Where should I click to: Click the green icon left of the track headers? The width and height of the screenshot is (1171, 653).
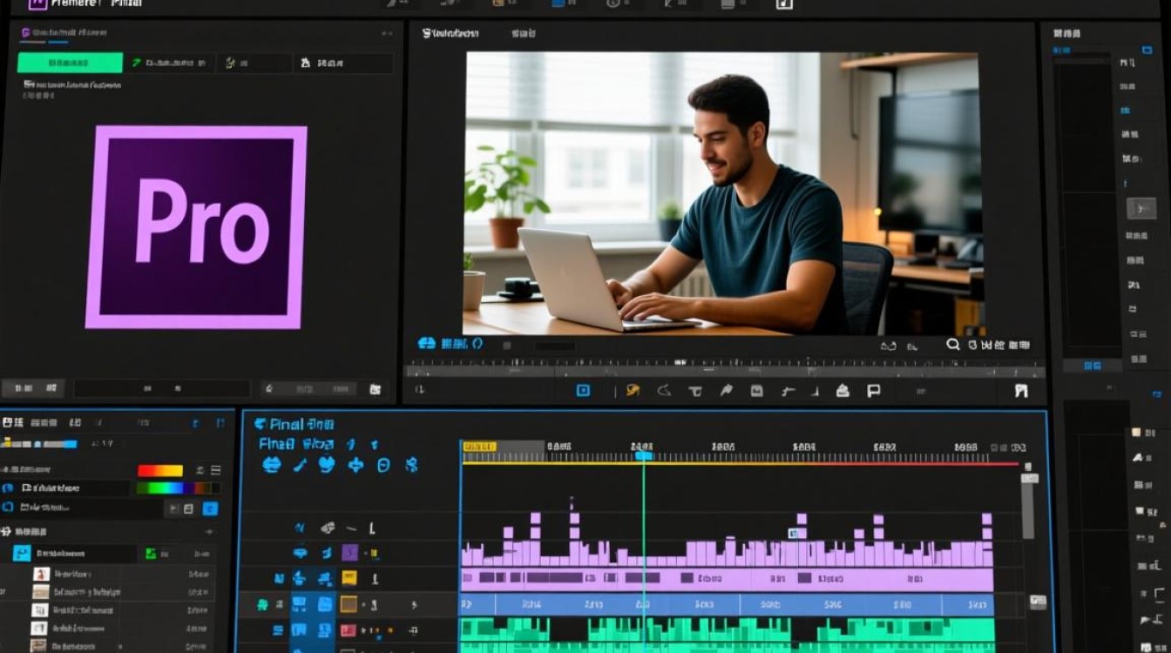[261, 603]
